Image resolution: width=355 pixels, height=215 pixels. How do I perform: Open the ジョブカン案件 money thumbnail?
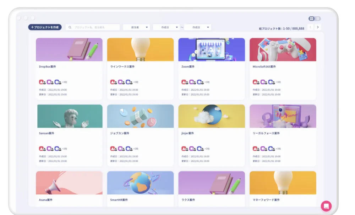140,116
